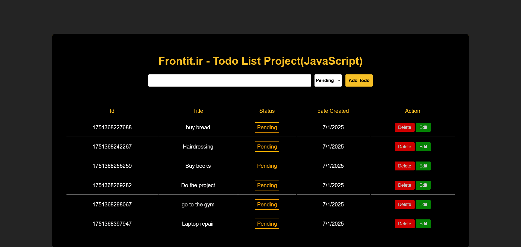Click the 'date Created' column header
Viewport: 521px width, 247px height.
click(333, 111)
